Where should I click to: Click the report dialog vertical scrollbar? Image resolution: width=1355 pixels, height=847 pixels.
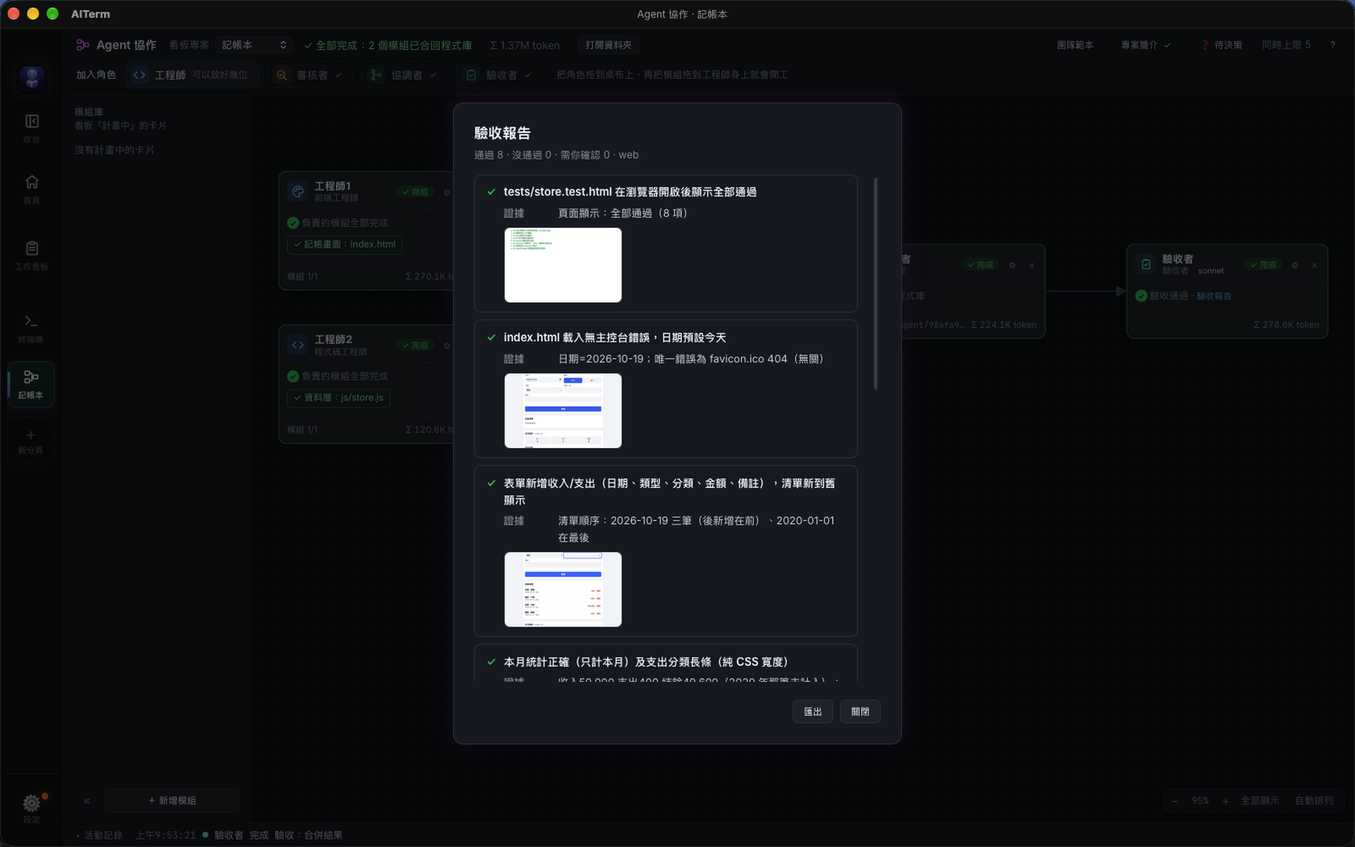click(x=876, y=283)
